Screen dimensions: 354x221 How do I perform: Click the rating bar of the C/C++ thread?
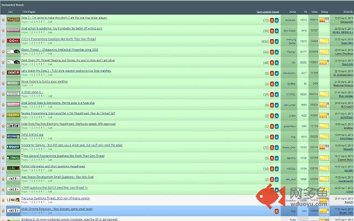pos(325,41)
